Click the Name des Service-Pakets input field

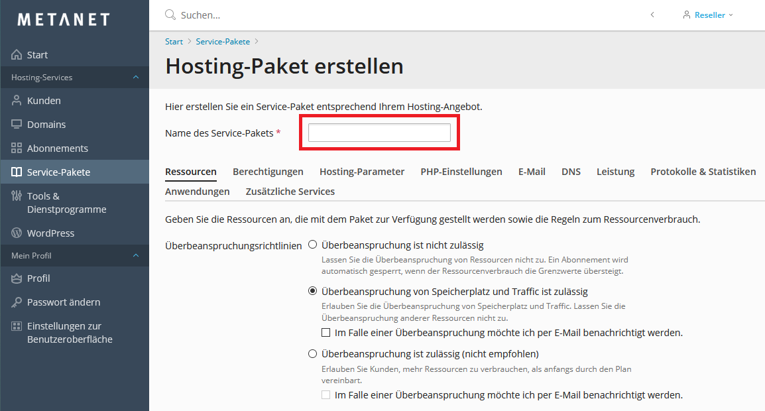pyautogui.click(x=379, y=133)
